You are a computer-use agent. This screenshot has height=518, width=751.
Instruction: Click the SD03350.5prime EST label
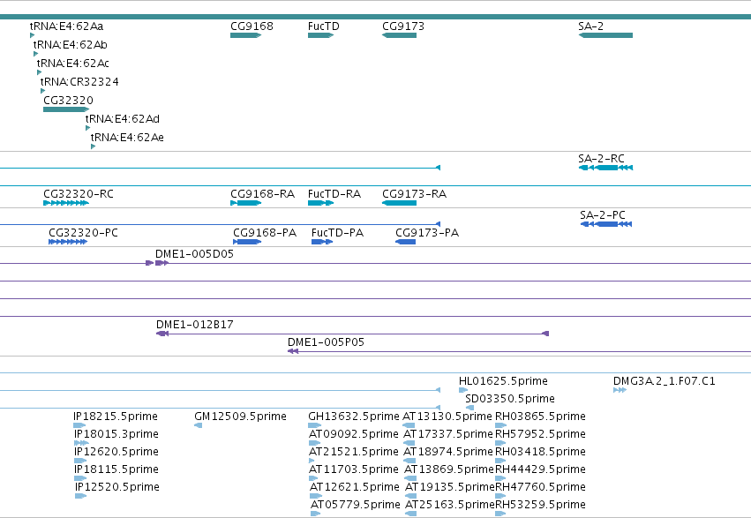pos(510,399)
